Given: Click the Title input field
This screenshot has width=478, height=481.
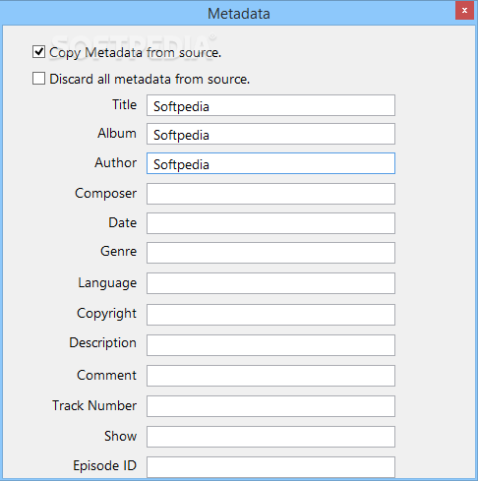Looking at the screenshot, I should [x=270, y=105].
